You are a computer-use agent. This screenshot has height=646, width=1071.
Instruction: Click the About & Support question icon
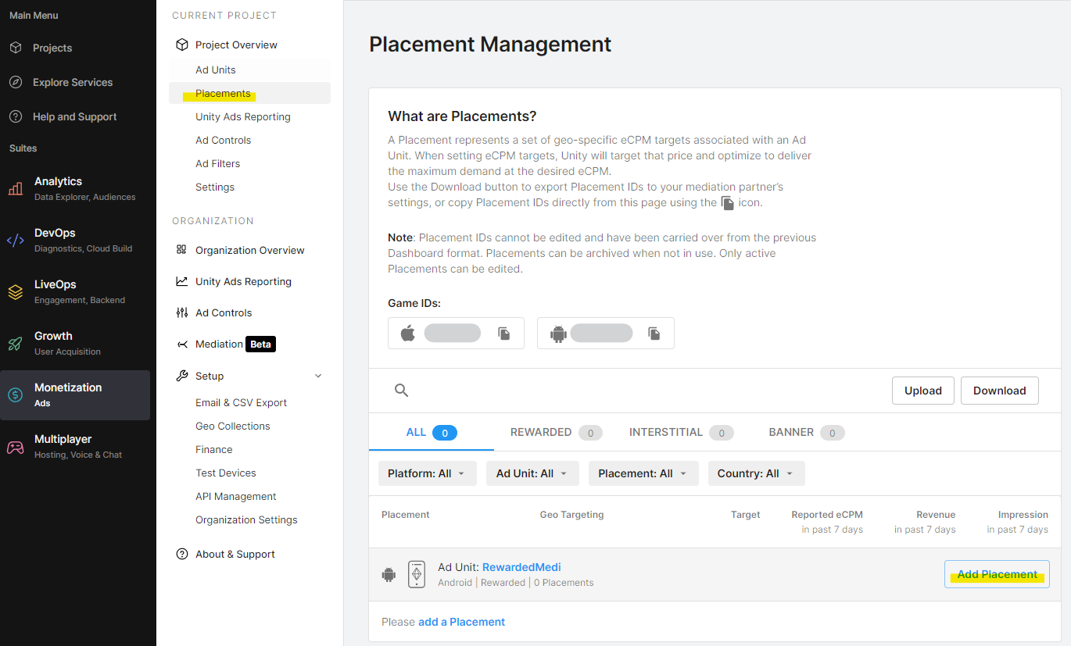pos(182,554)
